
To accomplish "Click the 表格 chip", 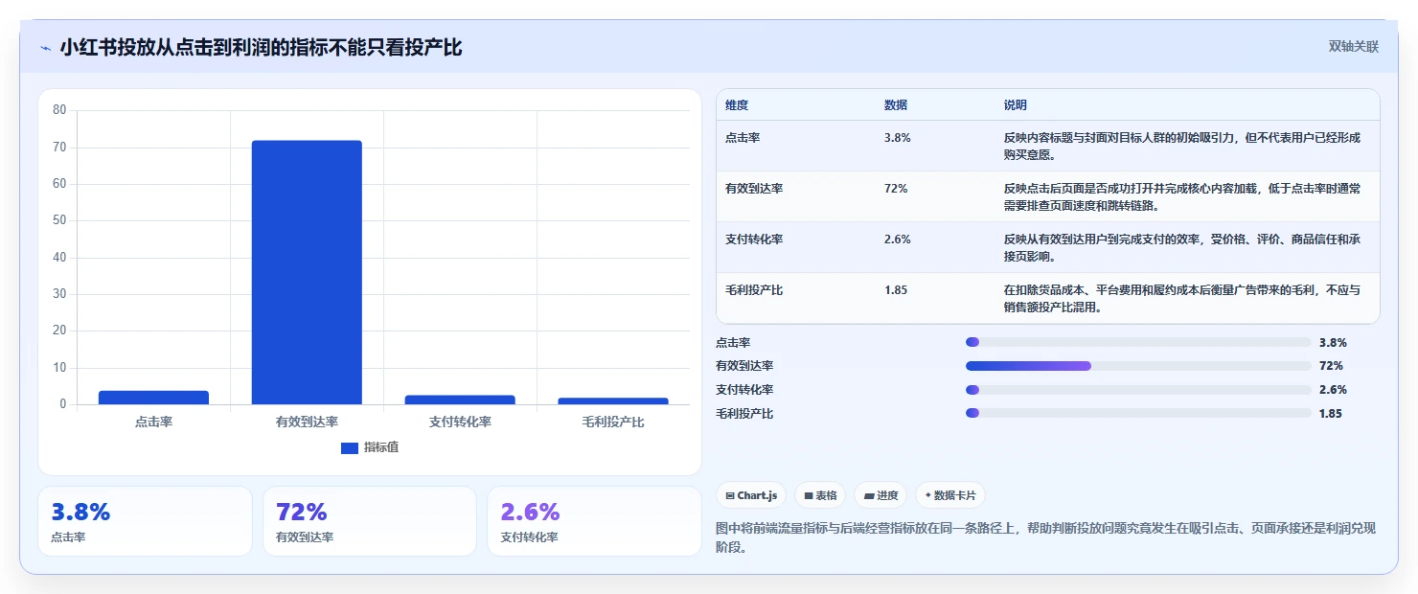I will (820, 495).
